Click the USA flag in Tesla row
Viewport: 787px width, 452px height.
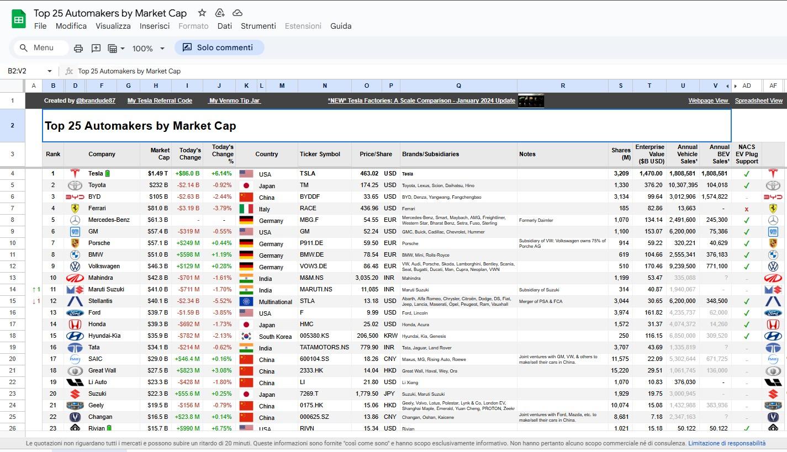[x=246, y=174]
